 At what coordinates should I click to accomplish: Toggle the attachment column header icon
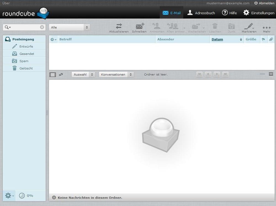coord(271,39)
